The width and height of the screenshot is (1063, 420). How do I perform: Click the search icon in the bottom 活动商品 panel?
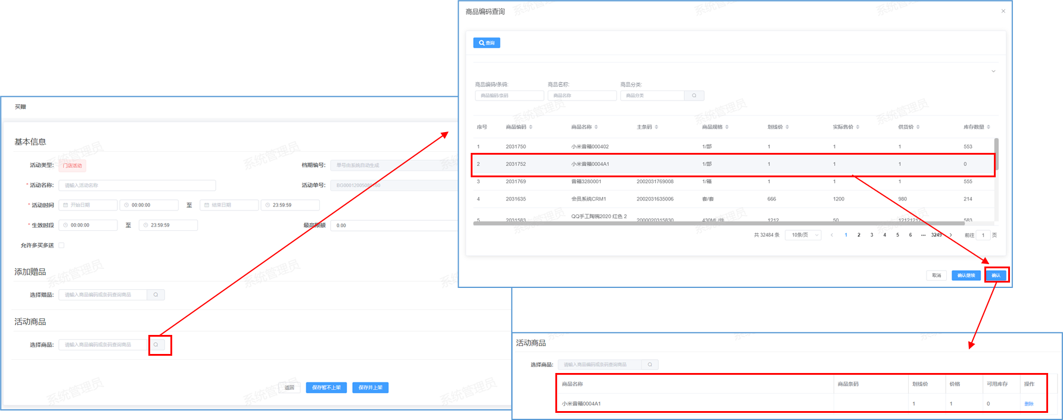click(x=650, y=365)
